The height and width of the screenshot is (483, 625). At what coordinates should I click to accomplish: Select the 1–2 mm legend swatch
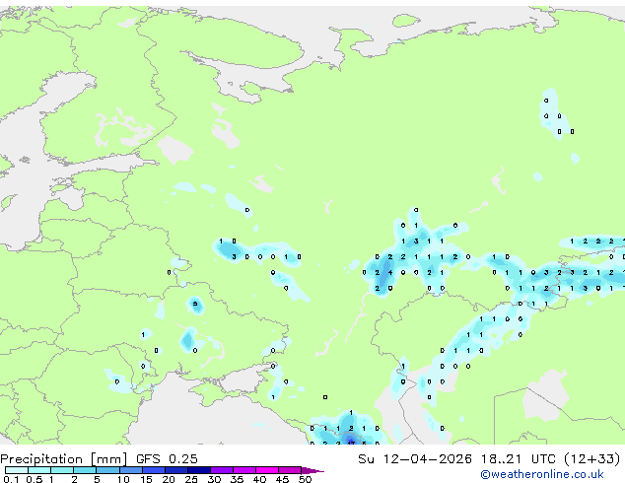(62, 470)
